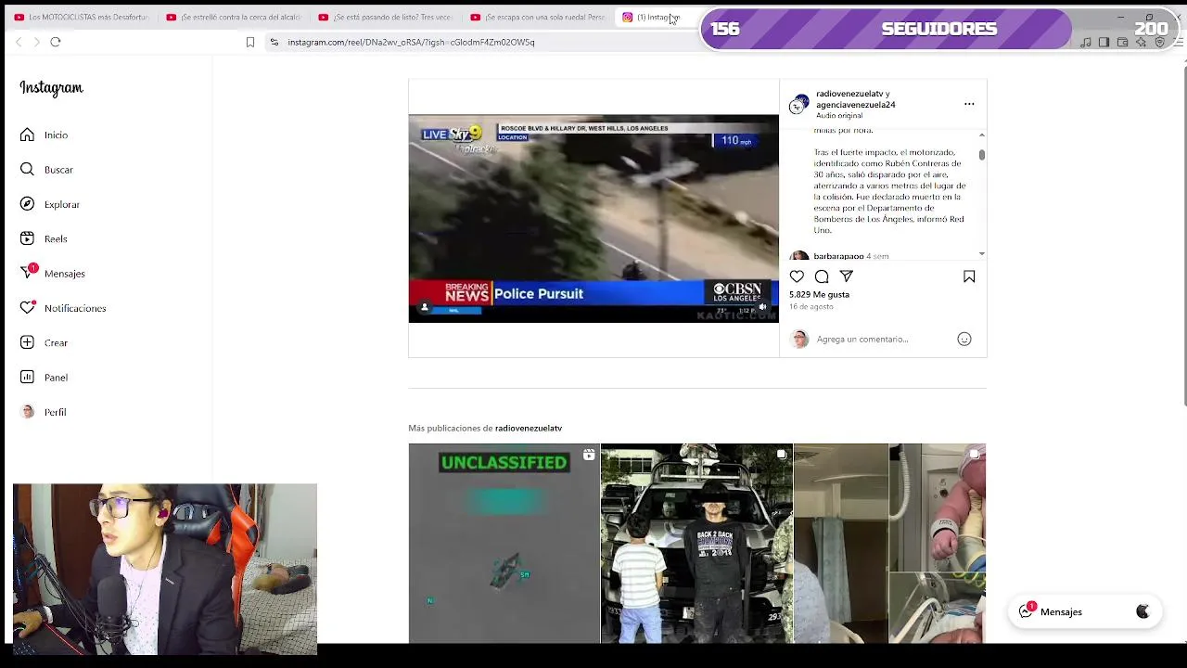
Task: Click the caption scroll up arrow
Action: tap(981, 135)
